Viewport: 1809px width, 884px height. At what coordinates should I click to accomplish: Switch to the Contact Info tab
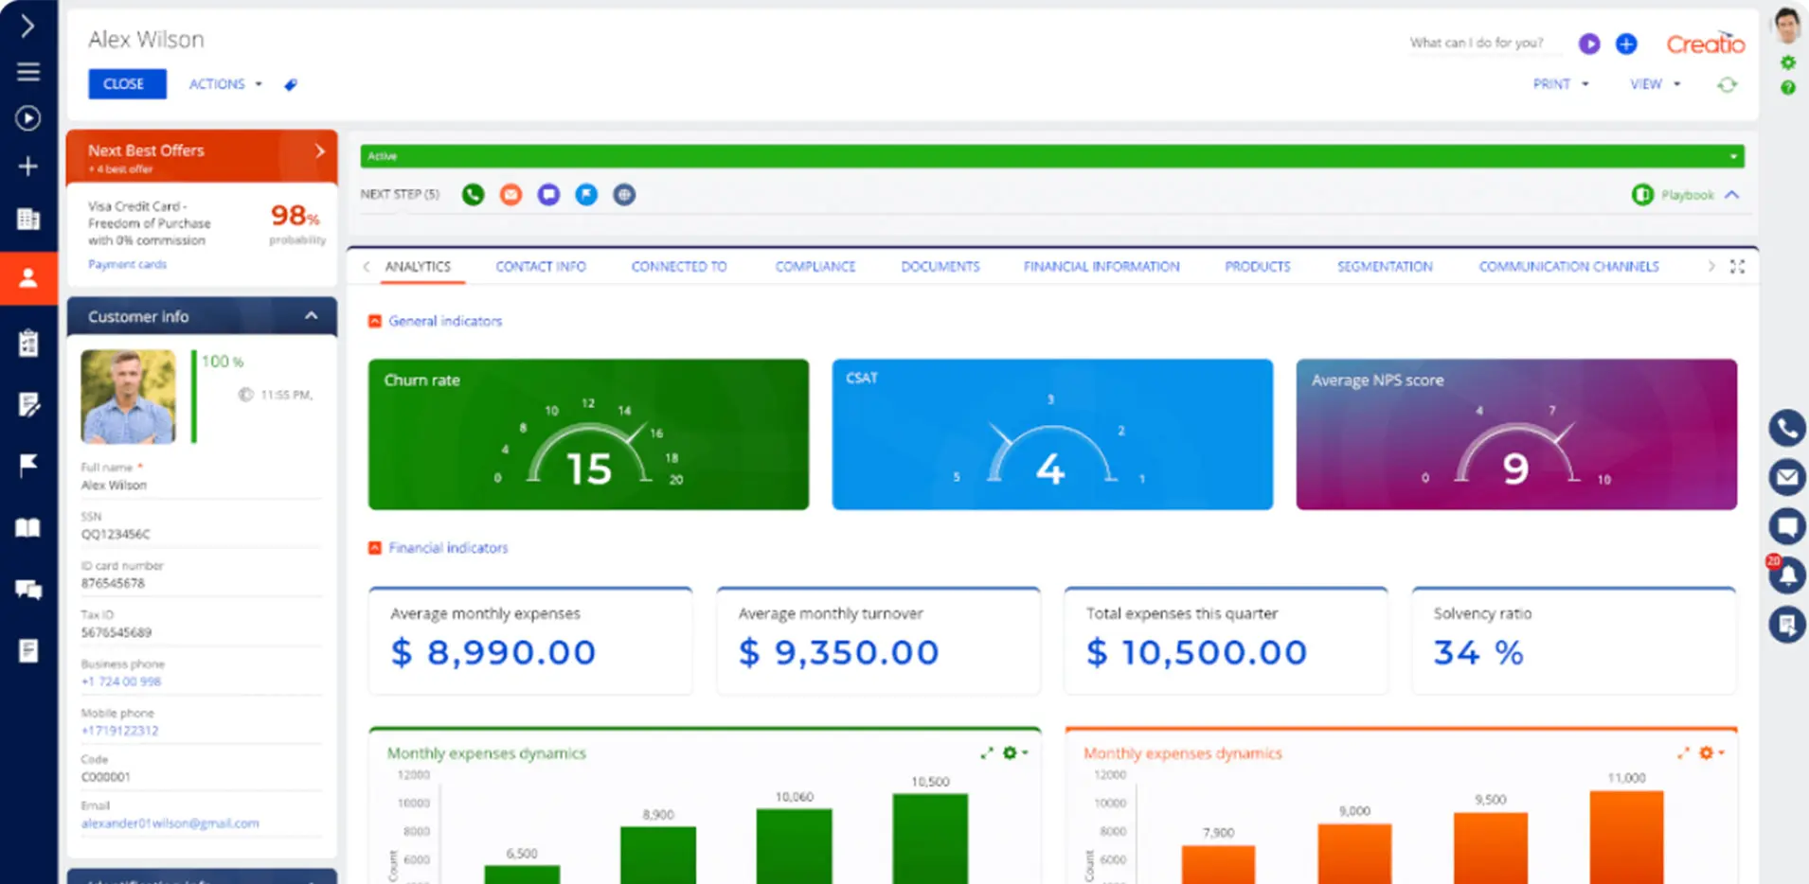540,267
